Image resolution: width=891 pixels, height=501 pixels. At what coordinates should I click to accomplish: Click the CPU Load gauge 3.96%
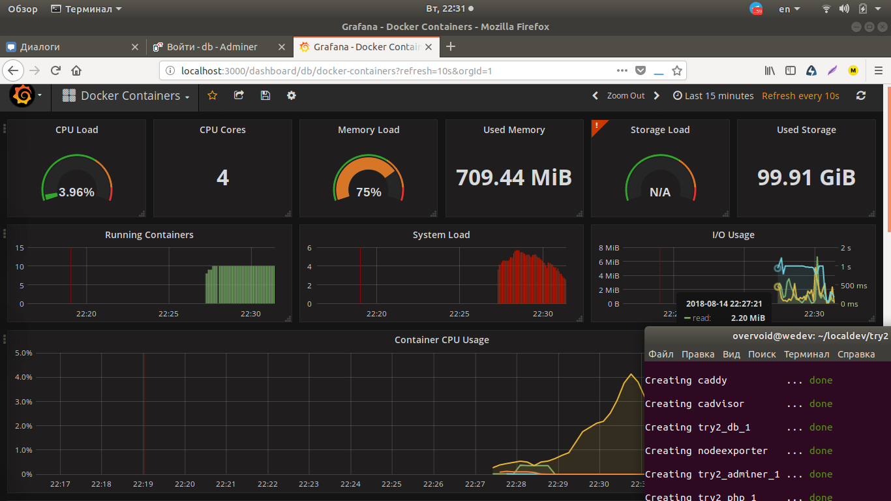(x=77, y=179)
